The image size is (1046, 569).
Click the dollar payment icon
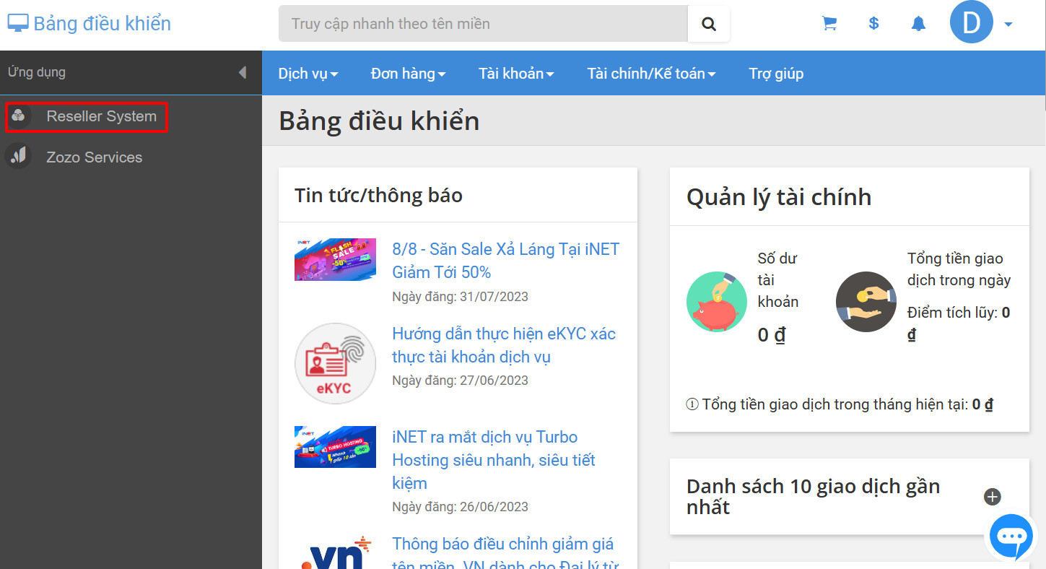pyautogui.click(x=873, y=23)
